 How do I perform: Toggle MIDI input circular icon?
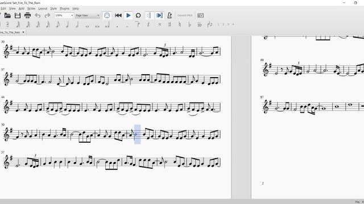(x=107, y=15)
